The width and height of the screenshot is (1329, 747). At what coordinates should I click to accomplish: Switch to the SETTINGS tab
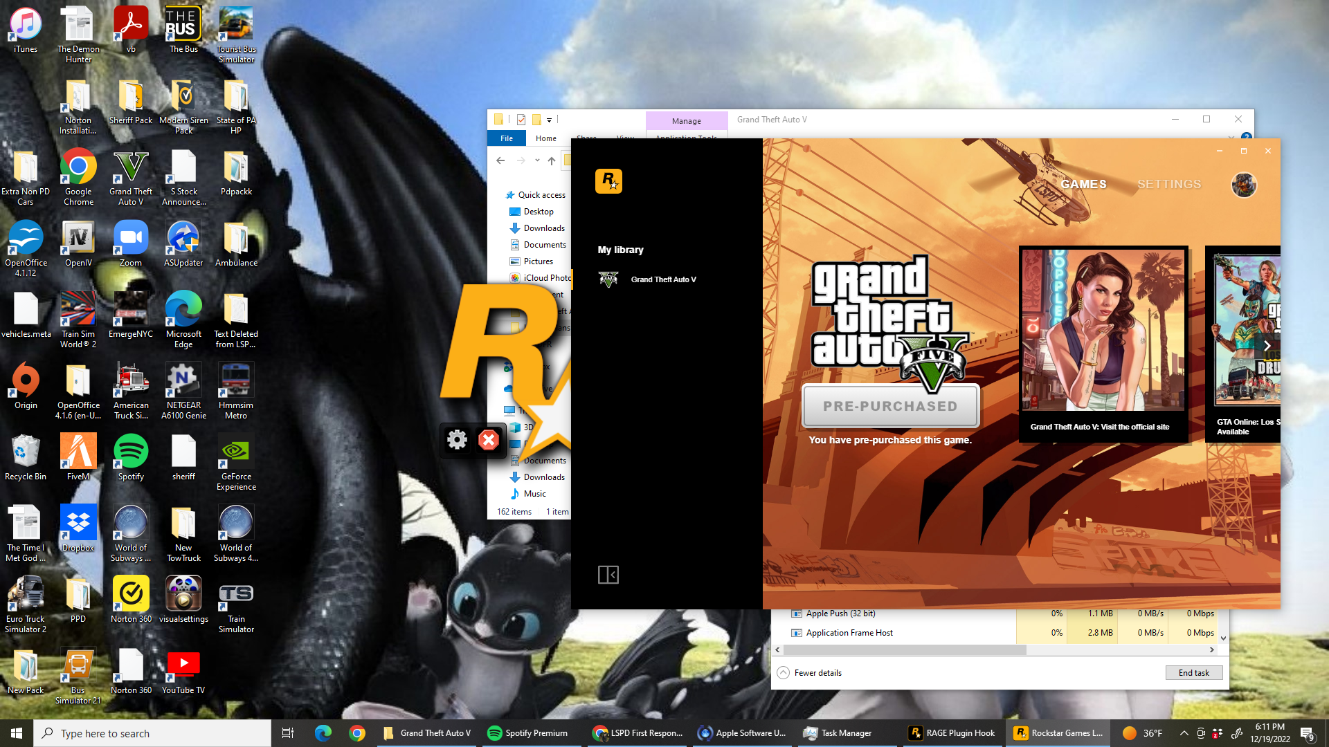click(x=1168, y=185)
